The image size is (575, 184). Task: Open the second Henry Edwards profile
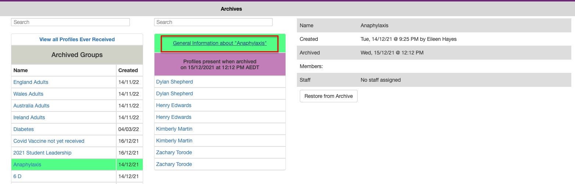(174, 117)
